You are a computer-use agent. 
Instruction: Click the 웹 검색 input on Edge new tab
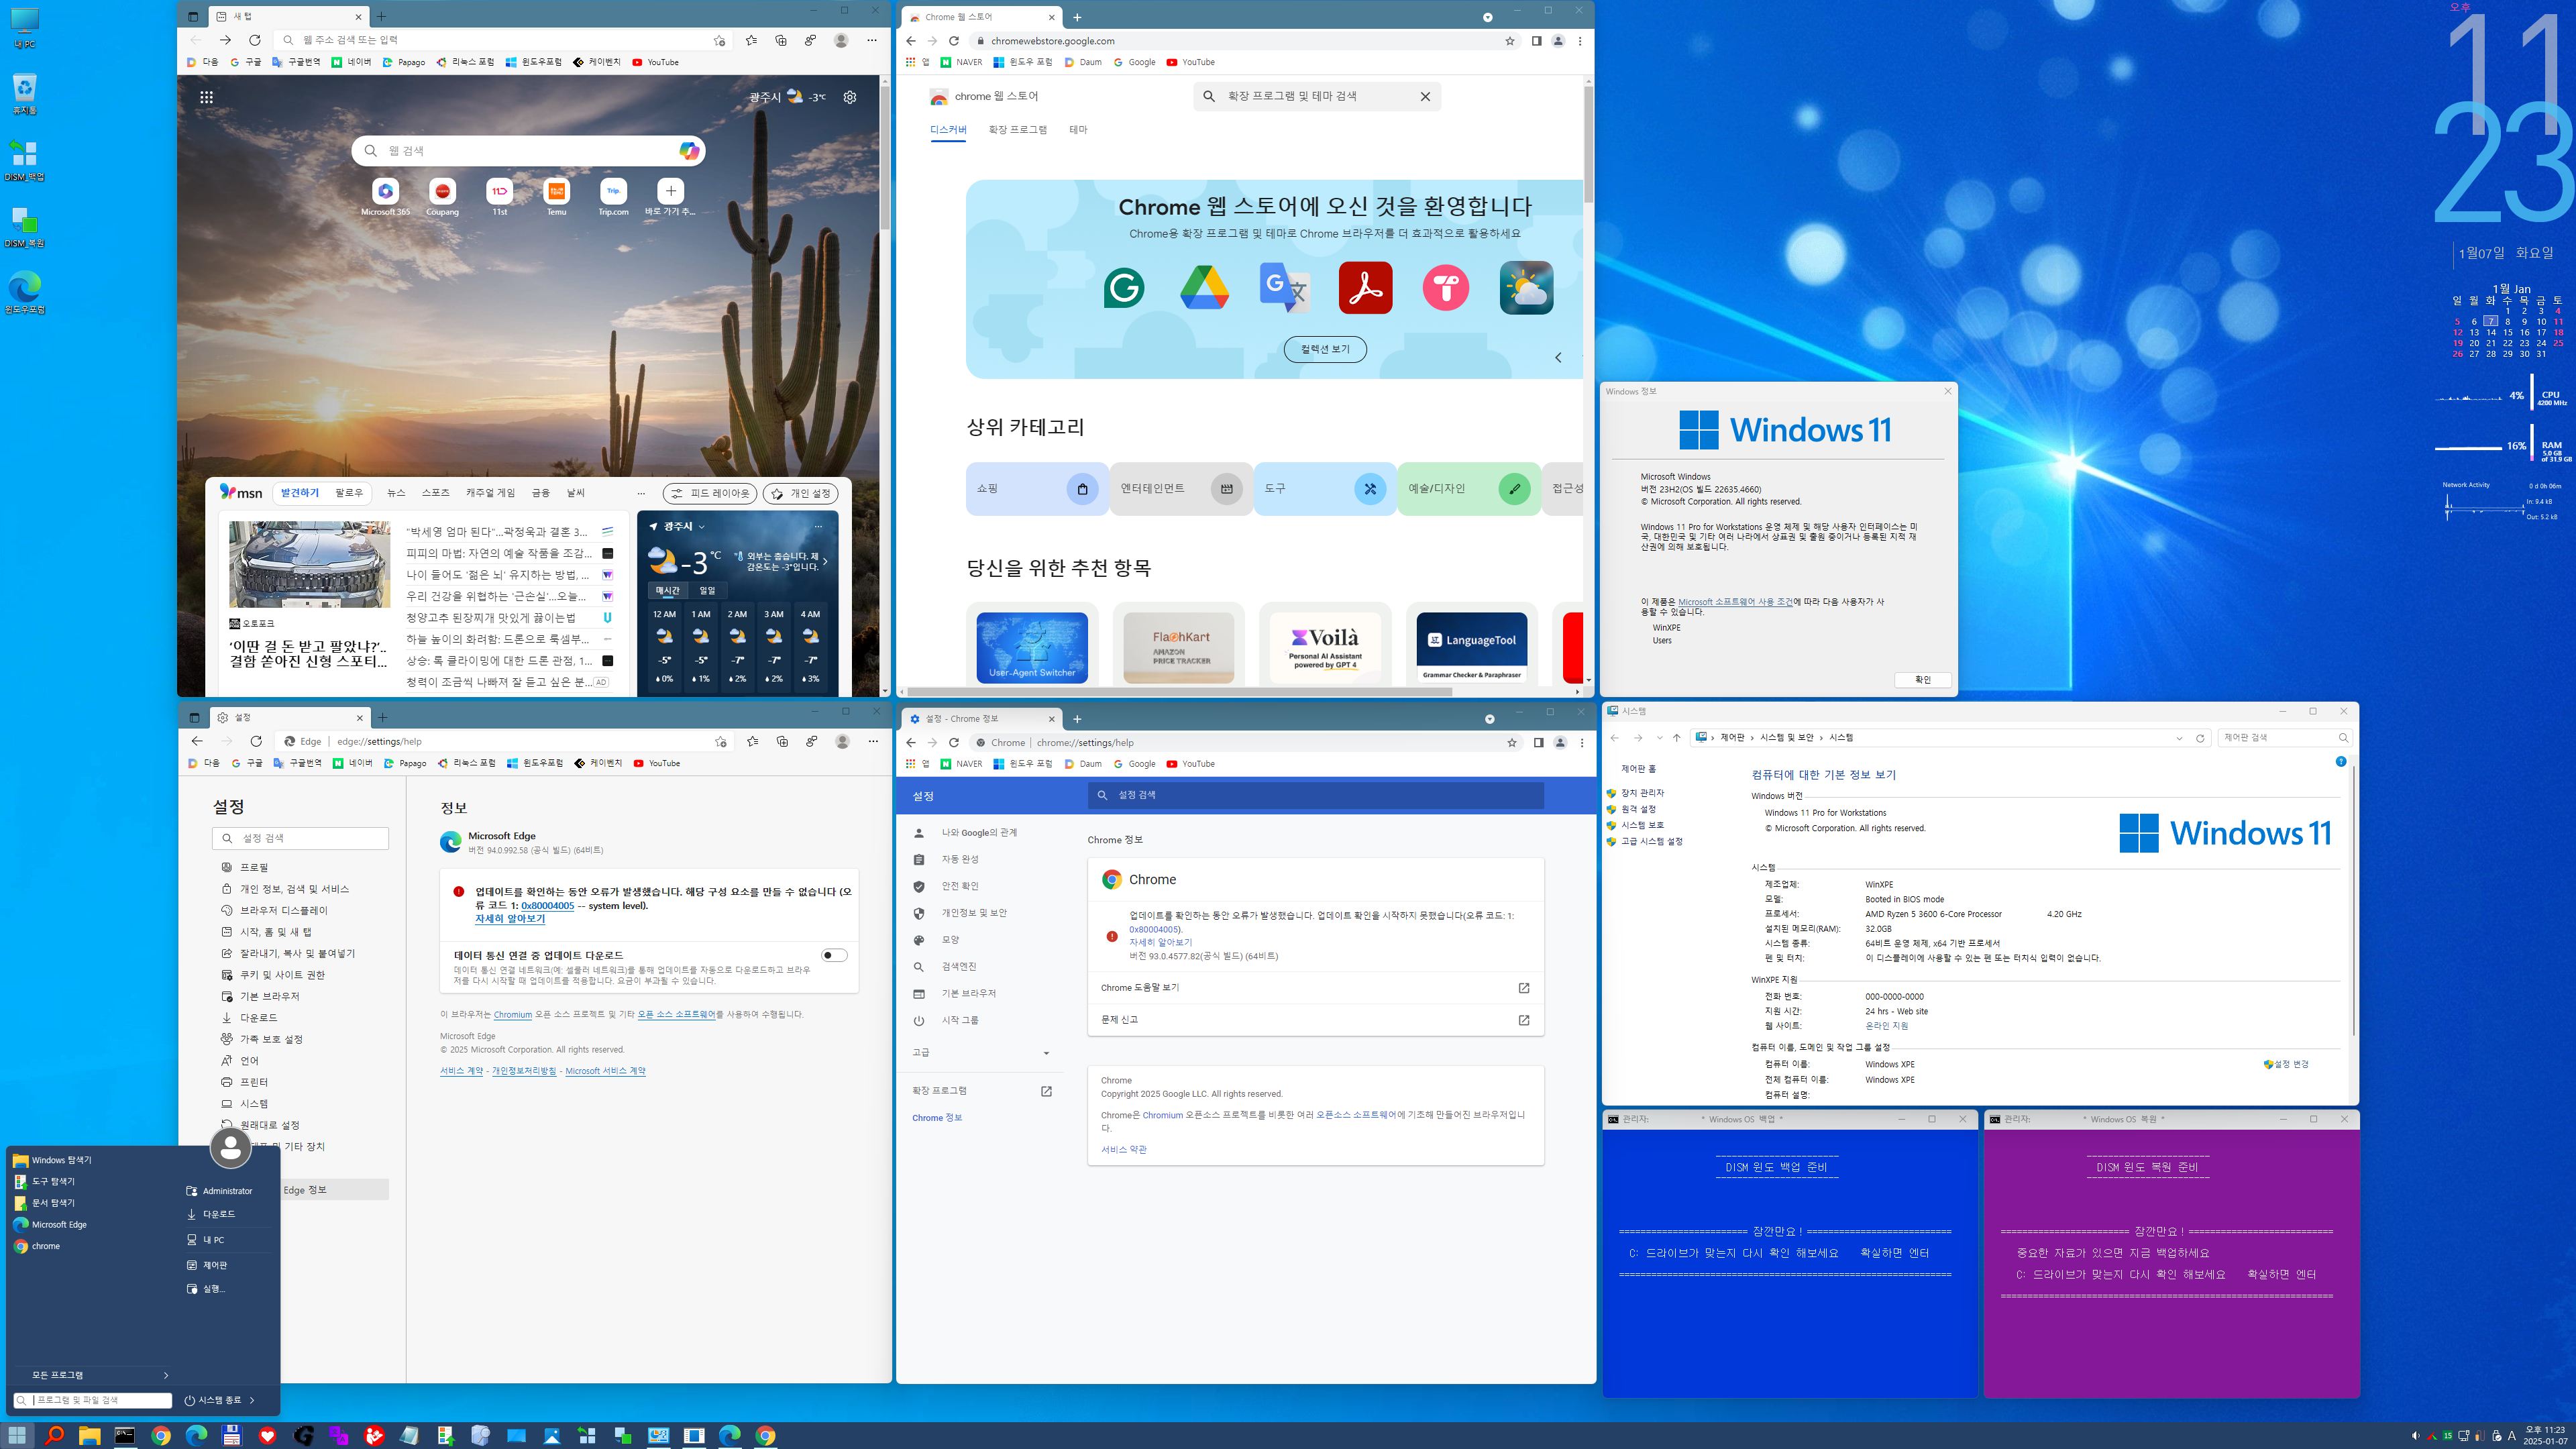pyautogui.click(x=528, y=151)
